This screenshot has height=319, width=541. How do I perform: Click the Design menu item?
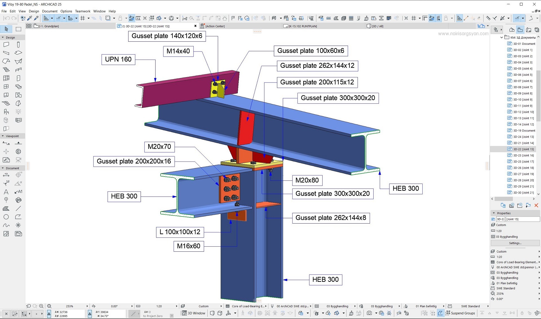(x=34, y=11)
